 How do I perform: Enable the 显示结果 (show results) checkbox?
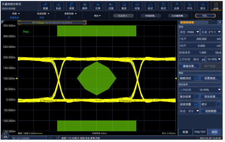coord(196,97)
